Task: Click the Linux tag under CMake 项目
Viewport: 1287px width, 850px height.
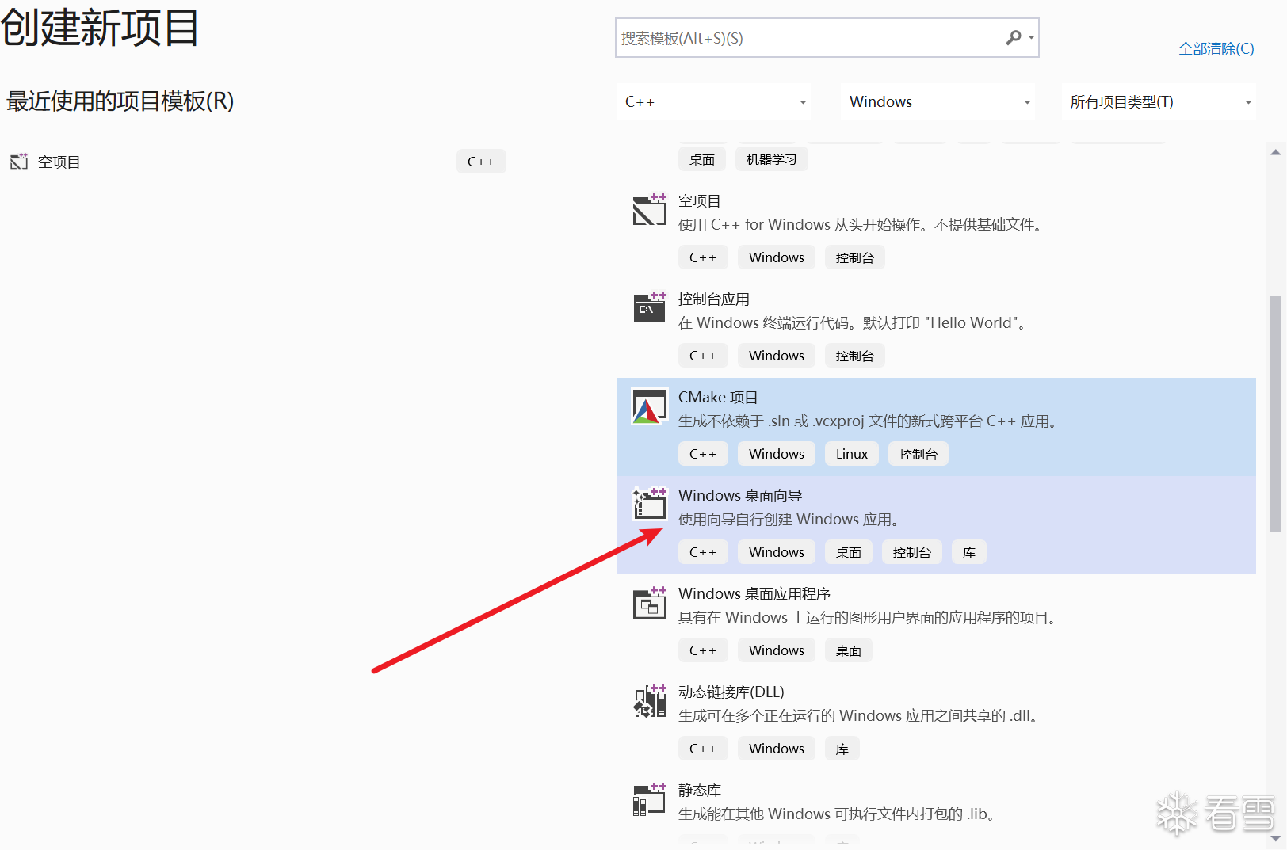Action: (852, 454)
